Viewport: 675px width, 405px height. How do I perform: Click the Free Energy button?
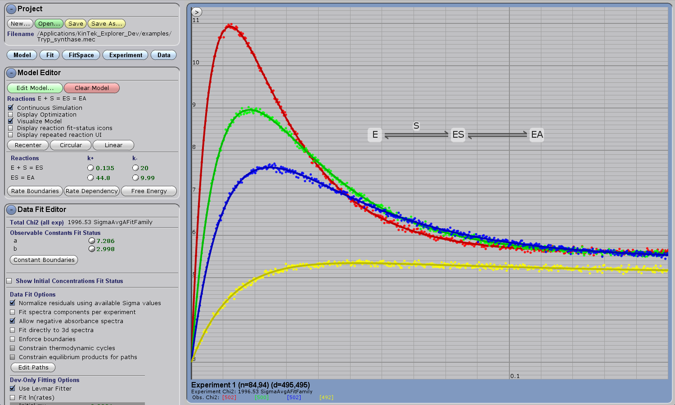tap(149, 191)
